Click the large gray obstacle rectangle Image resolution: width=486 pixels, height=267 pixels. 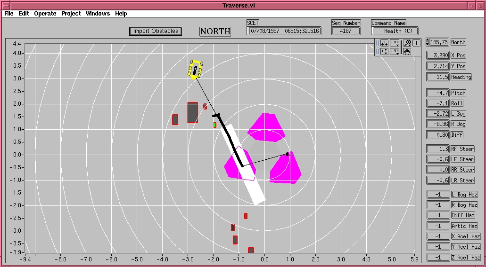192,113
